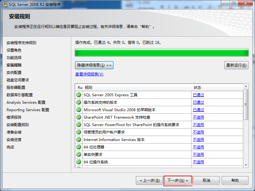Click rule name Internet Information Services 版本
This screenshot has height=191, width=255.
[x=114, y=140]
